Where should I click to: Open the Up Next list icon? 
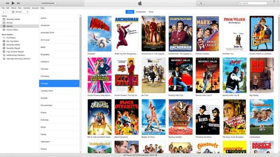[x=201, y=3]
